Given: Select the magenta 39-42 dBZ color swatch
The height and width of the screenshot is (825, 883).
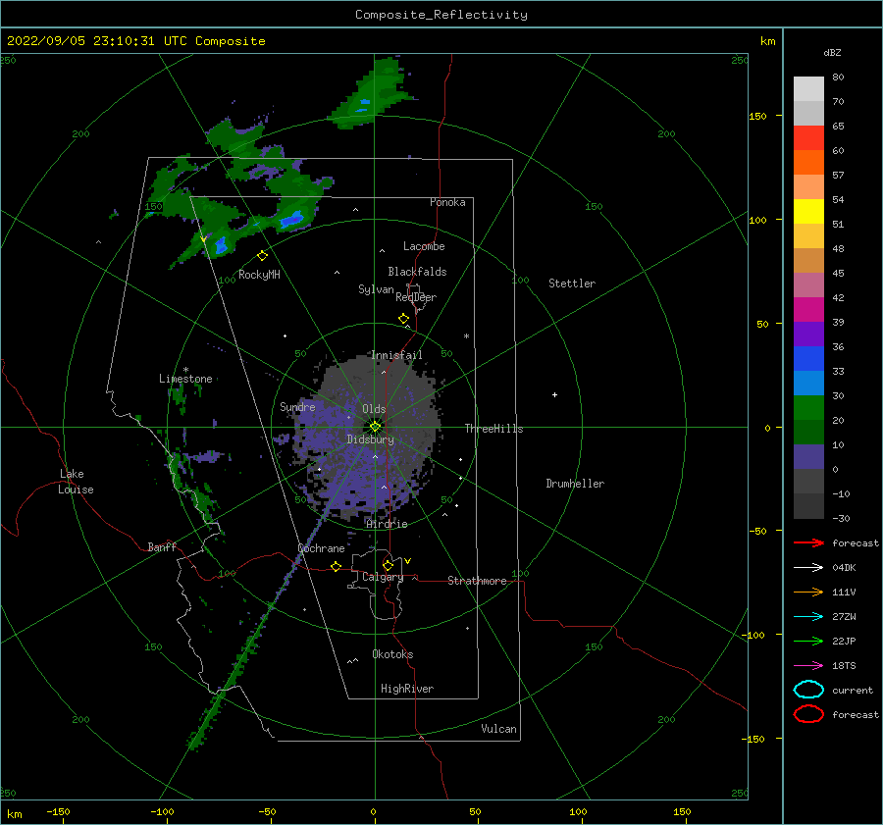Looking at the screenshot, I should click(x=808, y=310).
